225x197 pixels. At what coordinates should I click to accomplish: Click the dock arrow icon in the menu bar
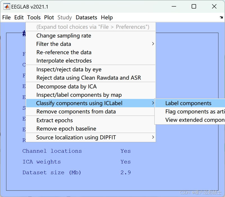click(x=221, y=17)
